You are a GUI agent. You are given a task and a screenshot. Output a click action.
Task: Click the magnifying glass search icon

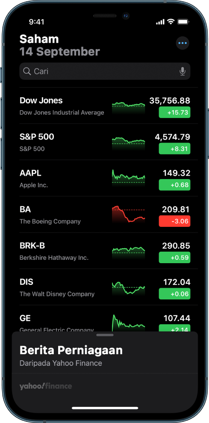(x=27, y=71)
